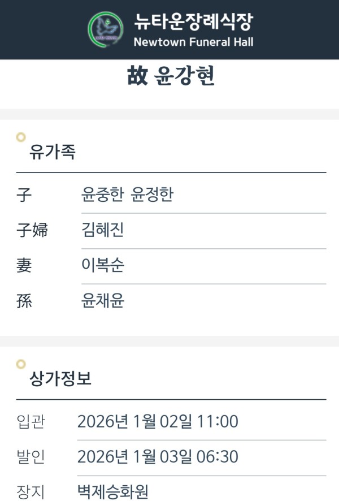Tap the 뉴타운장례식장 header title
339x501 pixels.
click(x=193, y=22)
